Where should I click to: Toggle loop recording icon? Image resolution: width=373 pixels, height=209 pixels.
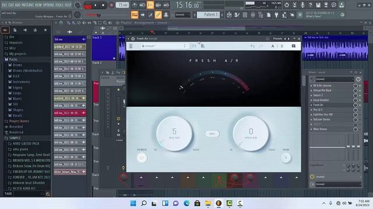click(166, 5)
